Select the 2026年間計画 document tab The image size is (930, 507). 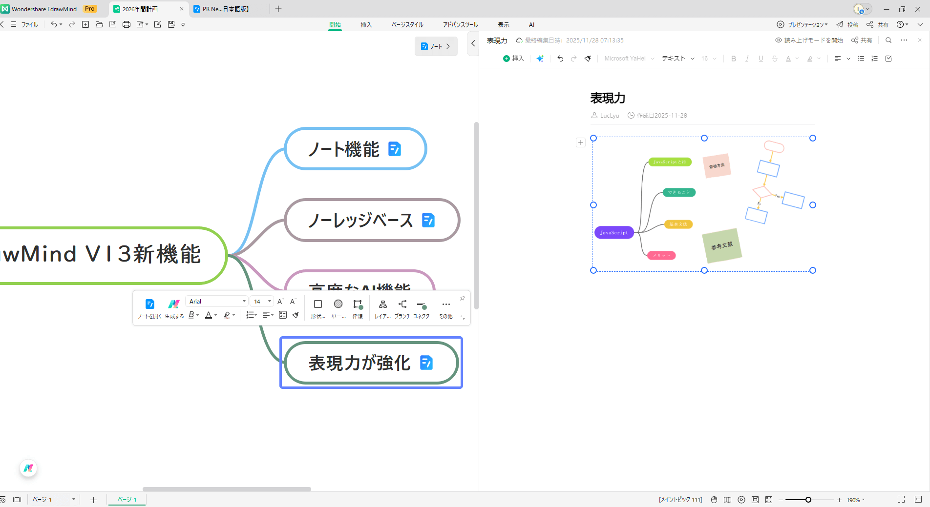(x=142, y=9)
